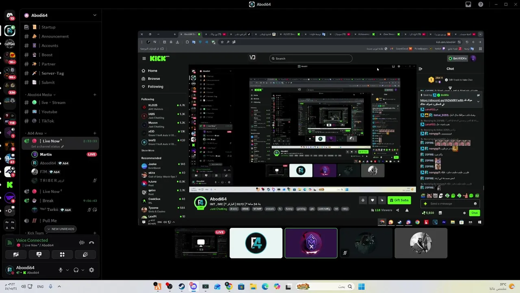
Task: Open the Boost channel
Action: click(x=60, y=55)
